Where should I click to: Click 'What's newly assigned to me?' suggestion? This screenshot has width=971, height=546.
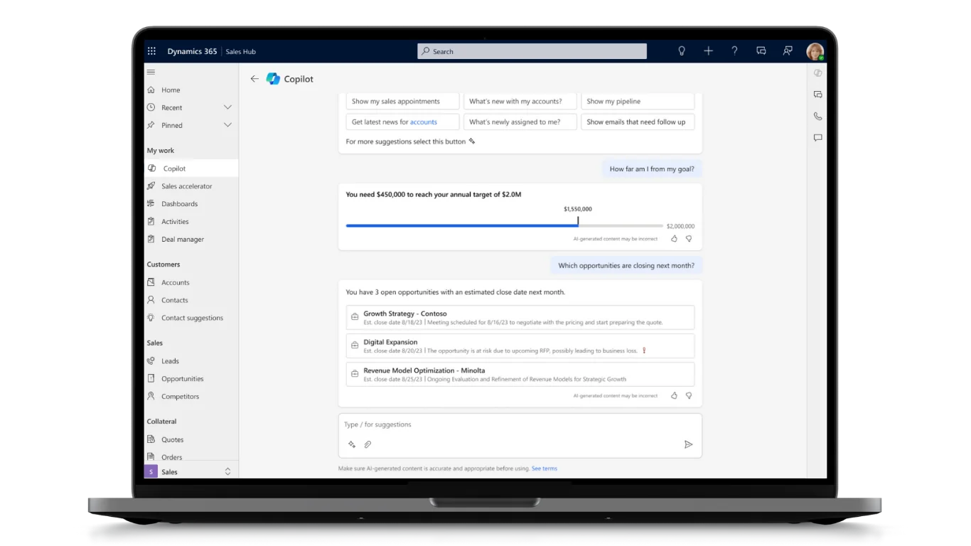[520, 122]
